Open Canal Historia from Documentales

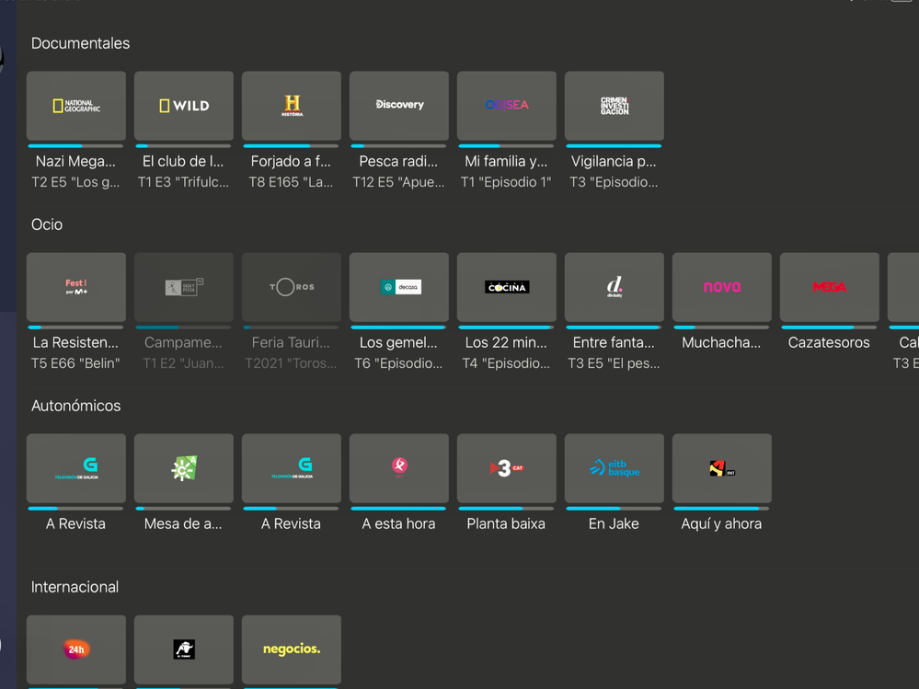(291, 105)
